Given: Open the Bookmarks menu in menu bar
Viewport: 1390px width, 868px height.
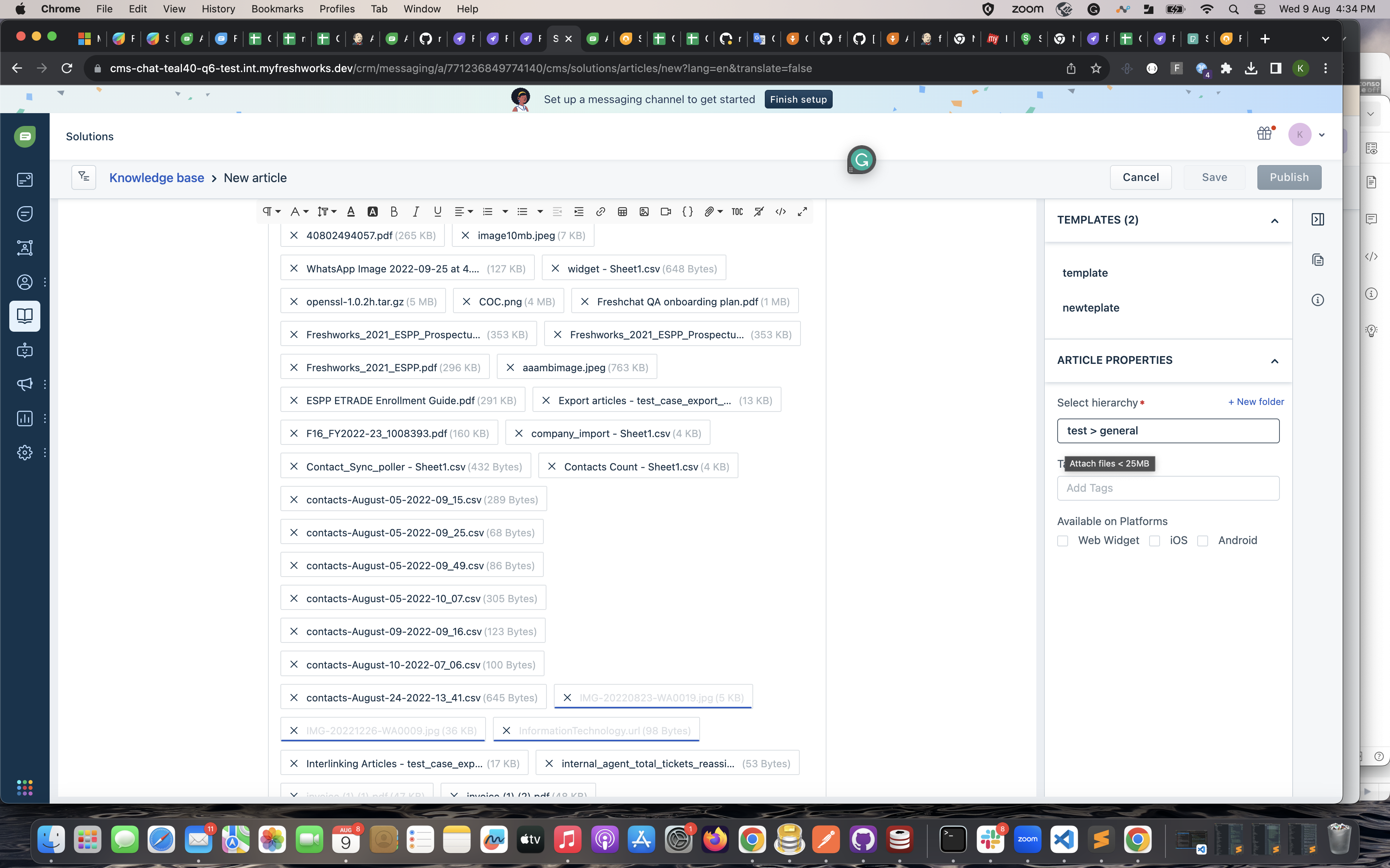Looking at the screenshot, I should [277, 9].
